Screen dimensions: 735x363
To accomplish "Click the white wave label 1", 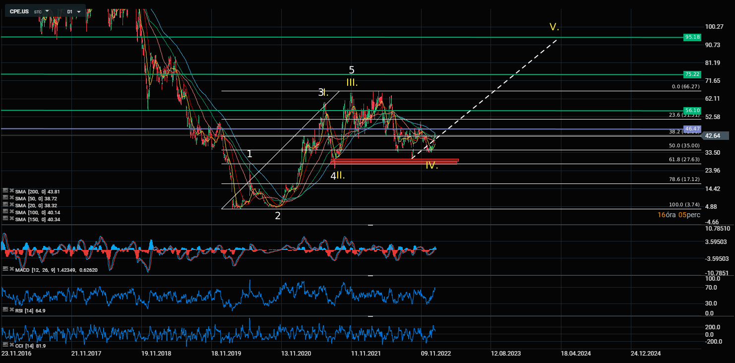I will (x=249, y=154).
